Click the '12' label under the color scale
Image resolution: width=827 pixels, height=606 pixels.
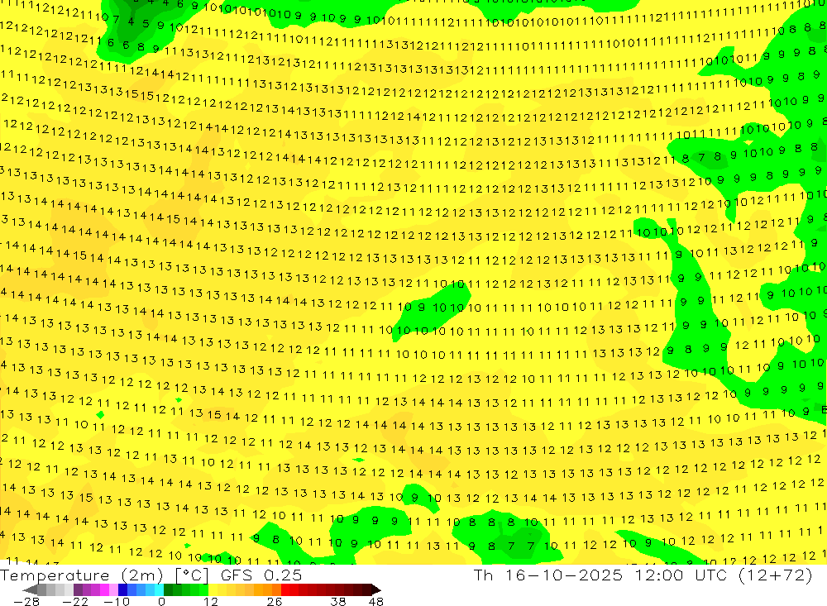coord(210,601)
